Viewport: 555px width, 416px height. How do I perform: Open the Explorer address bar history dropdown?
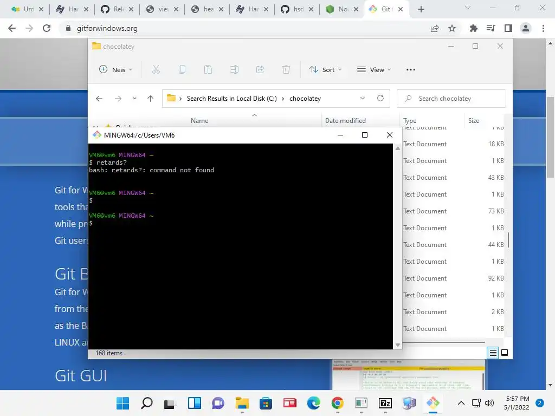[x=363, y=99]
